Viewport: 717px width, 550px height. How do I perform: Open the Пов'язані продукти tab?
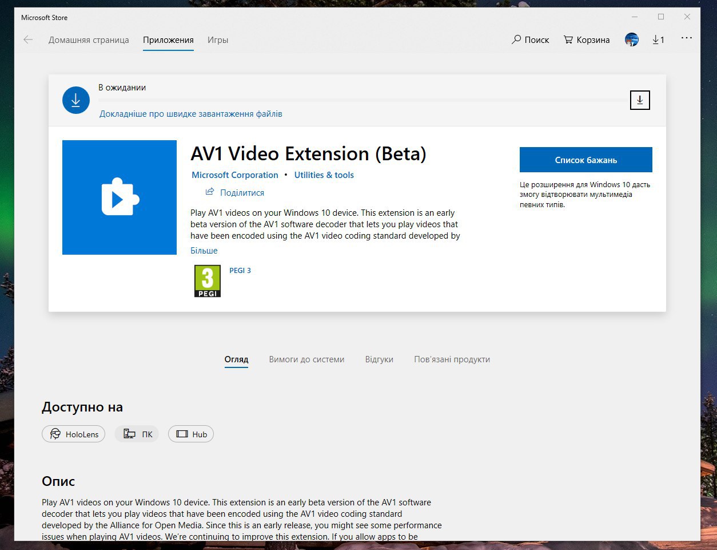tap(452, 359)
